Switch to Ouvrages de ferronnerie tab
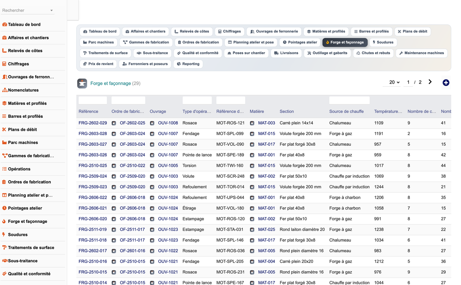The image size is (461, 285). click(274, 31)
